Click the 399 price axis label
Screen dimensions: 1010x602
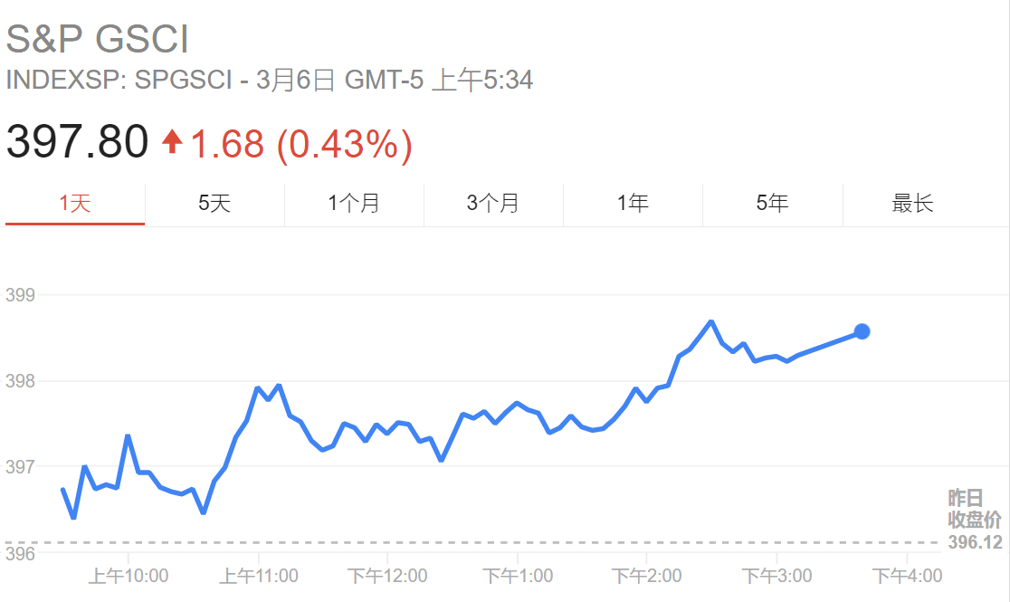[x=19, y=295]
